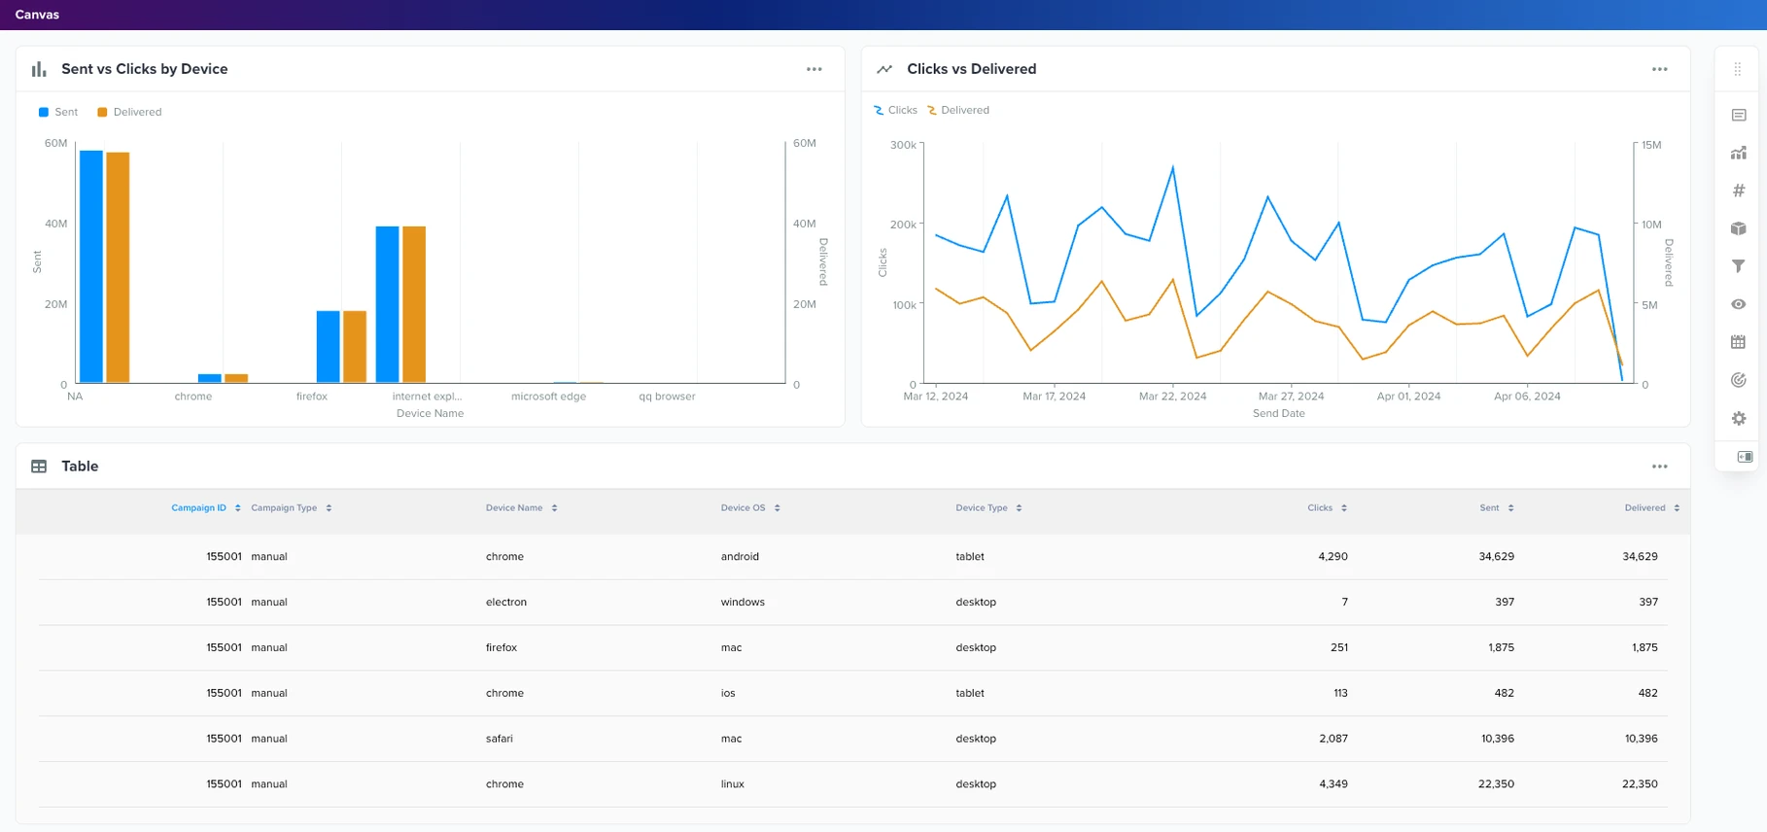Screen dimensions: 1767x832
Task: Click the target goal icon in sidebar
Action: coord(1739,380)
